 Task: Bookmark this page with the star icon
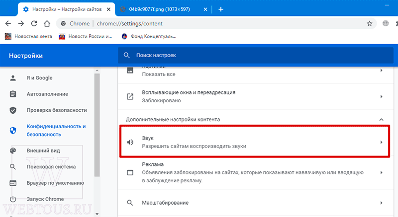(370, 23)
